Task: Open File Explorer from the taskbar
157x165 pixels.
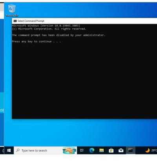Action: [101, 150]
